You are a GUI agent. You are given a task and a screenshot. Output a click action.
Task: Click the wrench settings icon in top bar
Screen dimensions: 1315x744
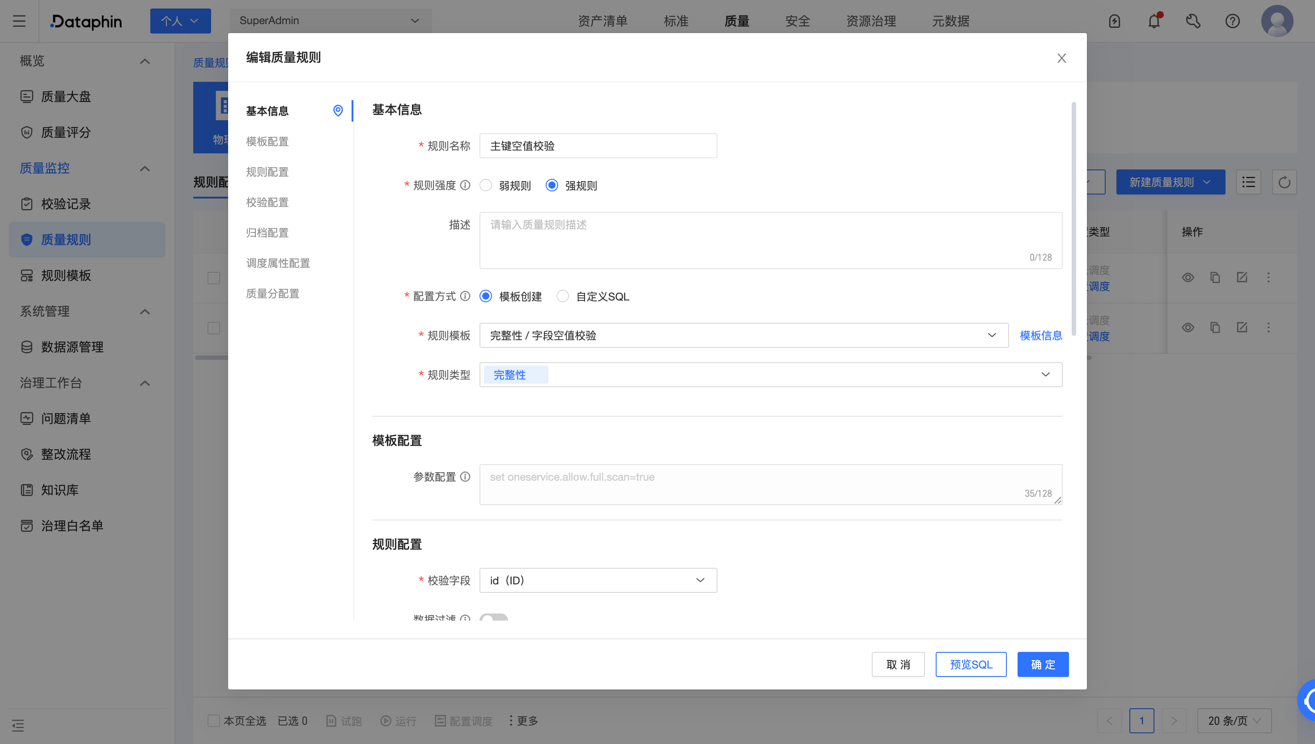pos(1193,21)
